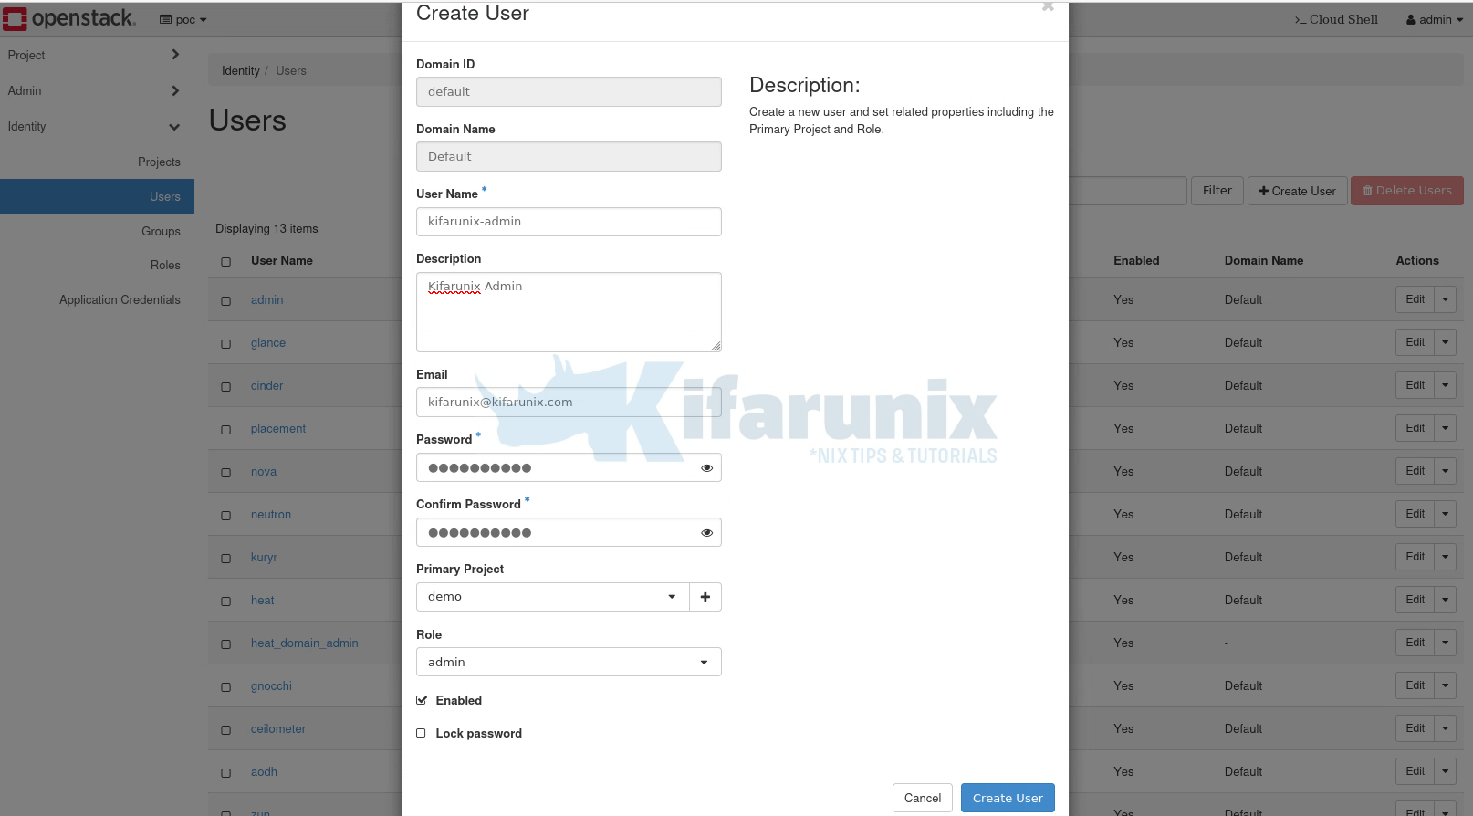This screenshot has height=816, width=1473.
Task: Open the poc project selector menu
Action: coord(183,20)
